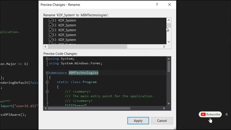This screenshot has height=130, width=231.
Task: Click code preview scroll down arrow
Action: 169,104
